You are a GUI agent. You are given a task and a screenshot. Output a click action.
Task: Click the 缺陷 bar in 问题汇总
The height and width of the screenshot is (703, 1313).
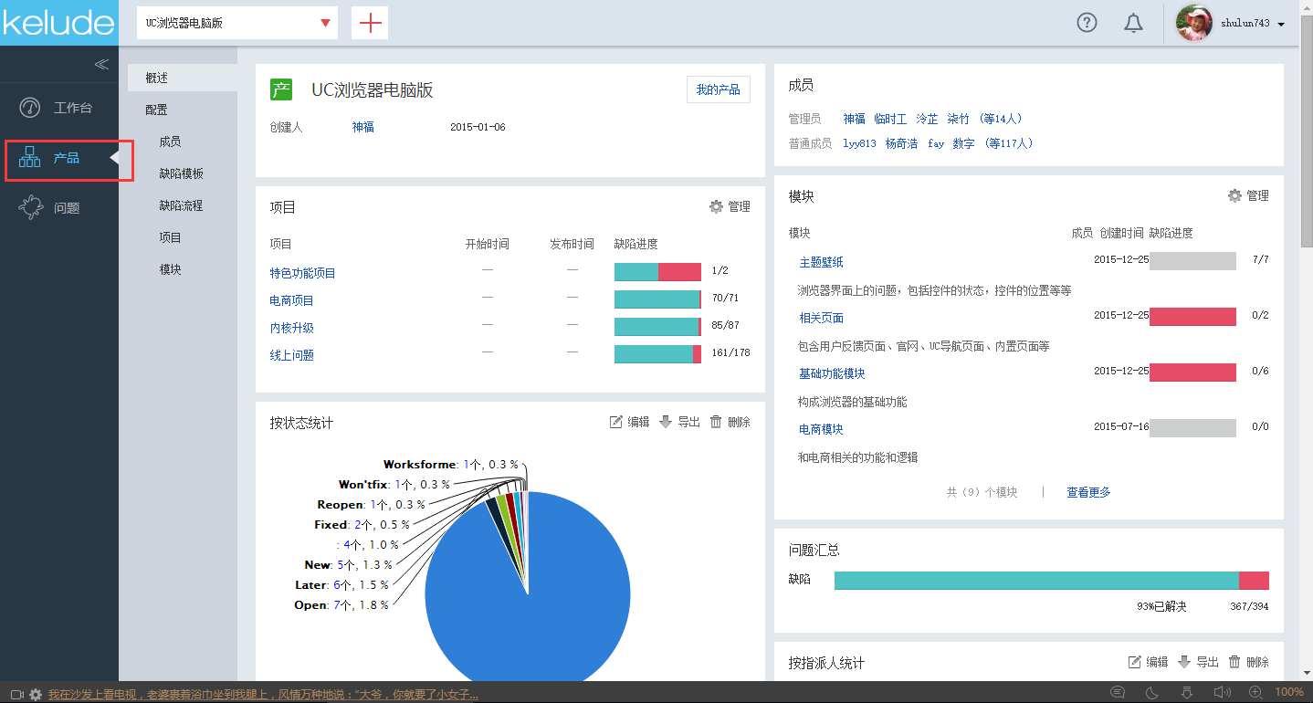(x=1052, y=581)
